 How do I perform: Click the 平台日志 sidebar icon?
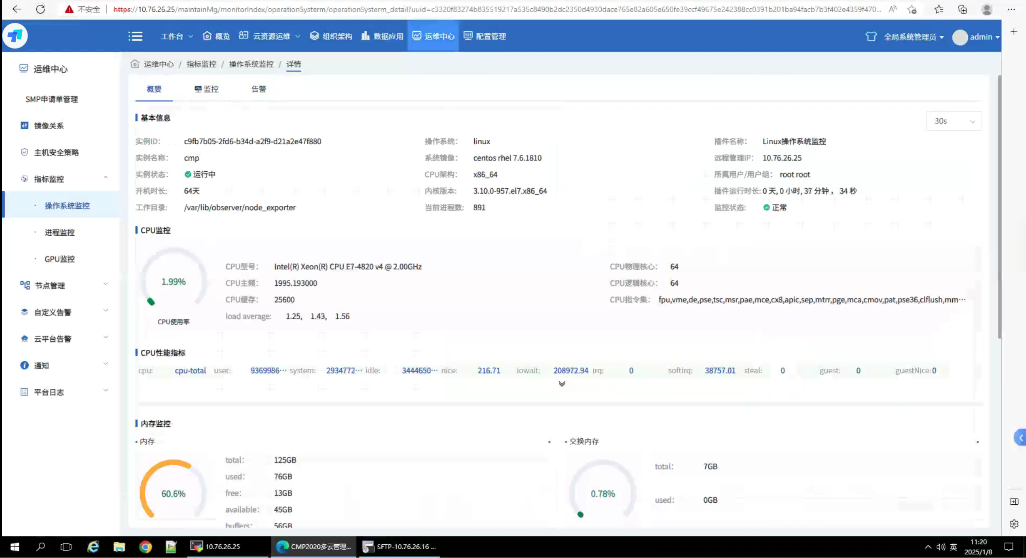coord(25,391)
